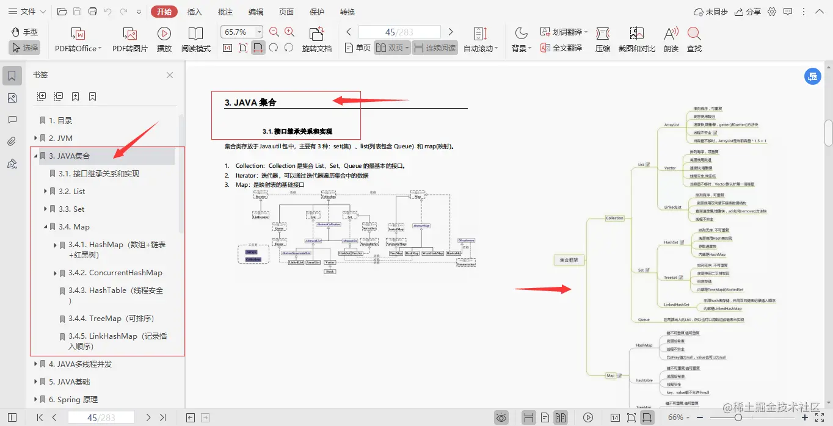The height and width of the screenshot is (426, 833).
Task: Close the bookmarks panel with X button
Action: [169, 74]
